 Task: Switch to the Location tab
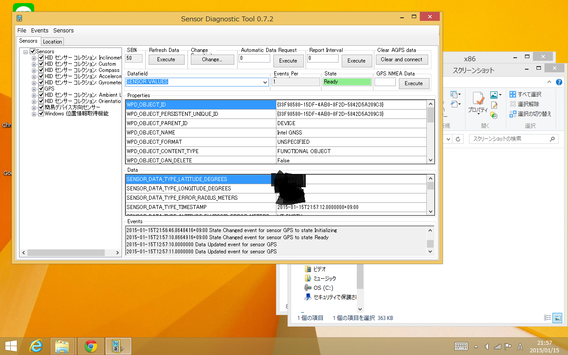[52, 41]
